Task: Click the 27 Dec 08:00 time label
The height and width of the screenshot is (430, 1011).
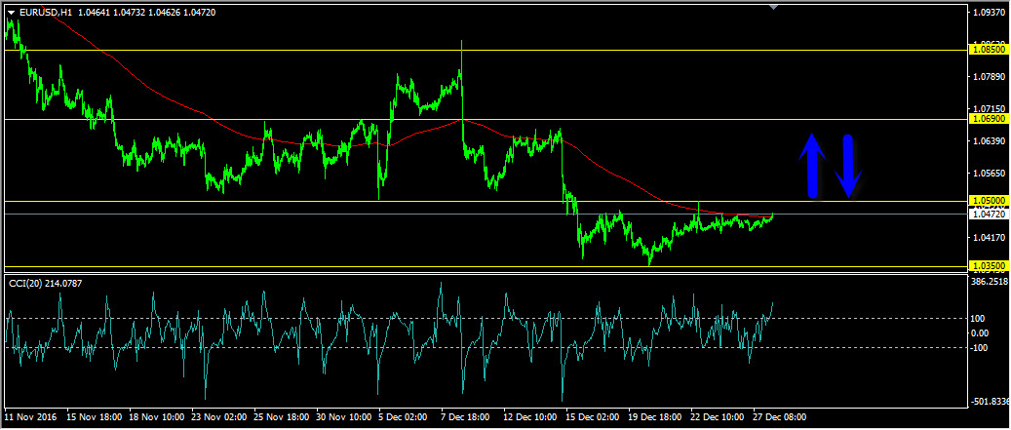Action: tap(780, 417)
